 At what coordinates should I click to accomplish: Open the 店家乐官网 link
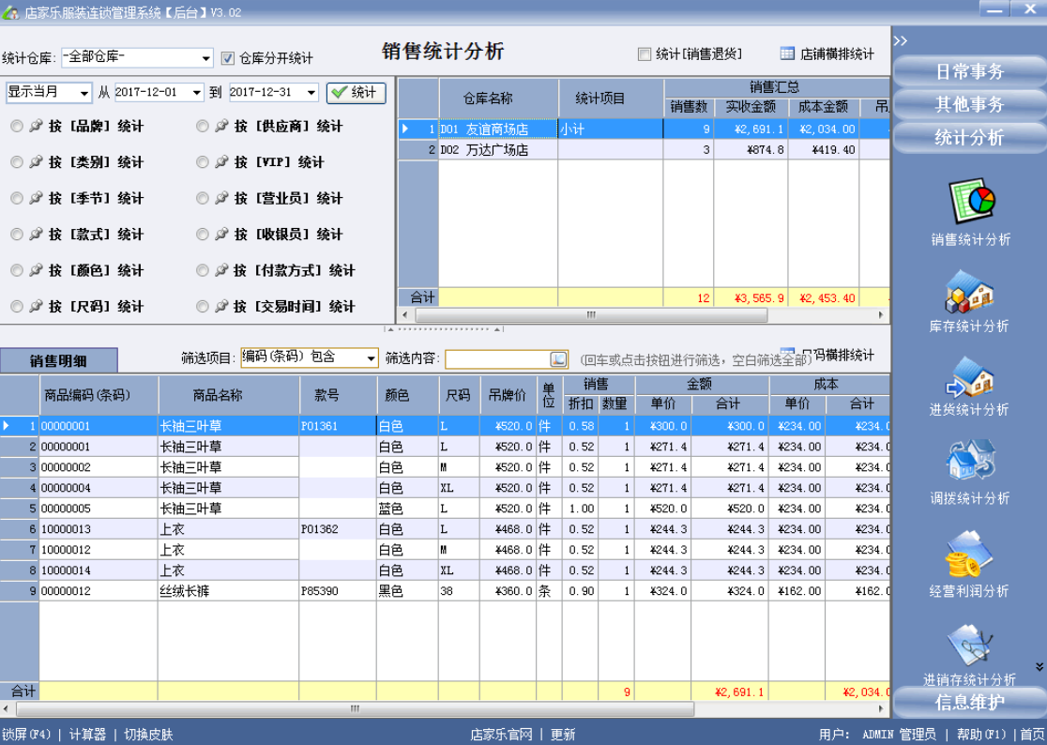point(501,735)
